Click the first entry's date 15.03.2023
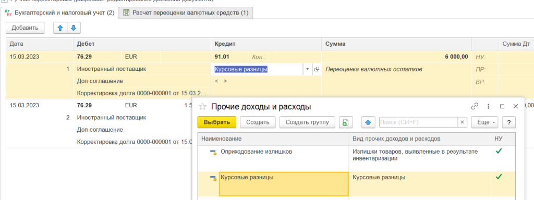This screenshot has height=200, width=534. click(24, 57)
